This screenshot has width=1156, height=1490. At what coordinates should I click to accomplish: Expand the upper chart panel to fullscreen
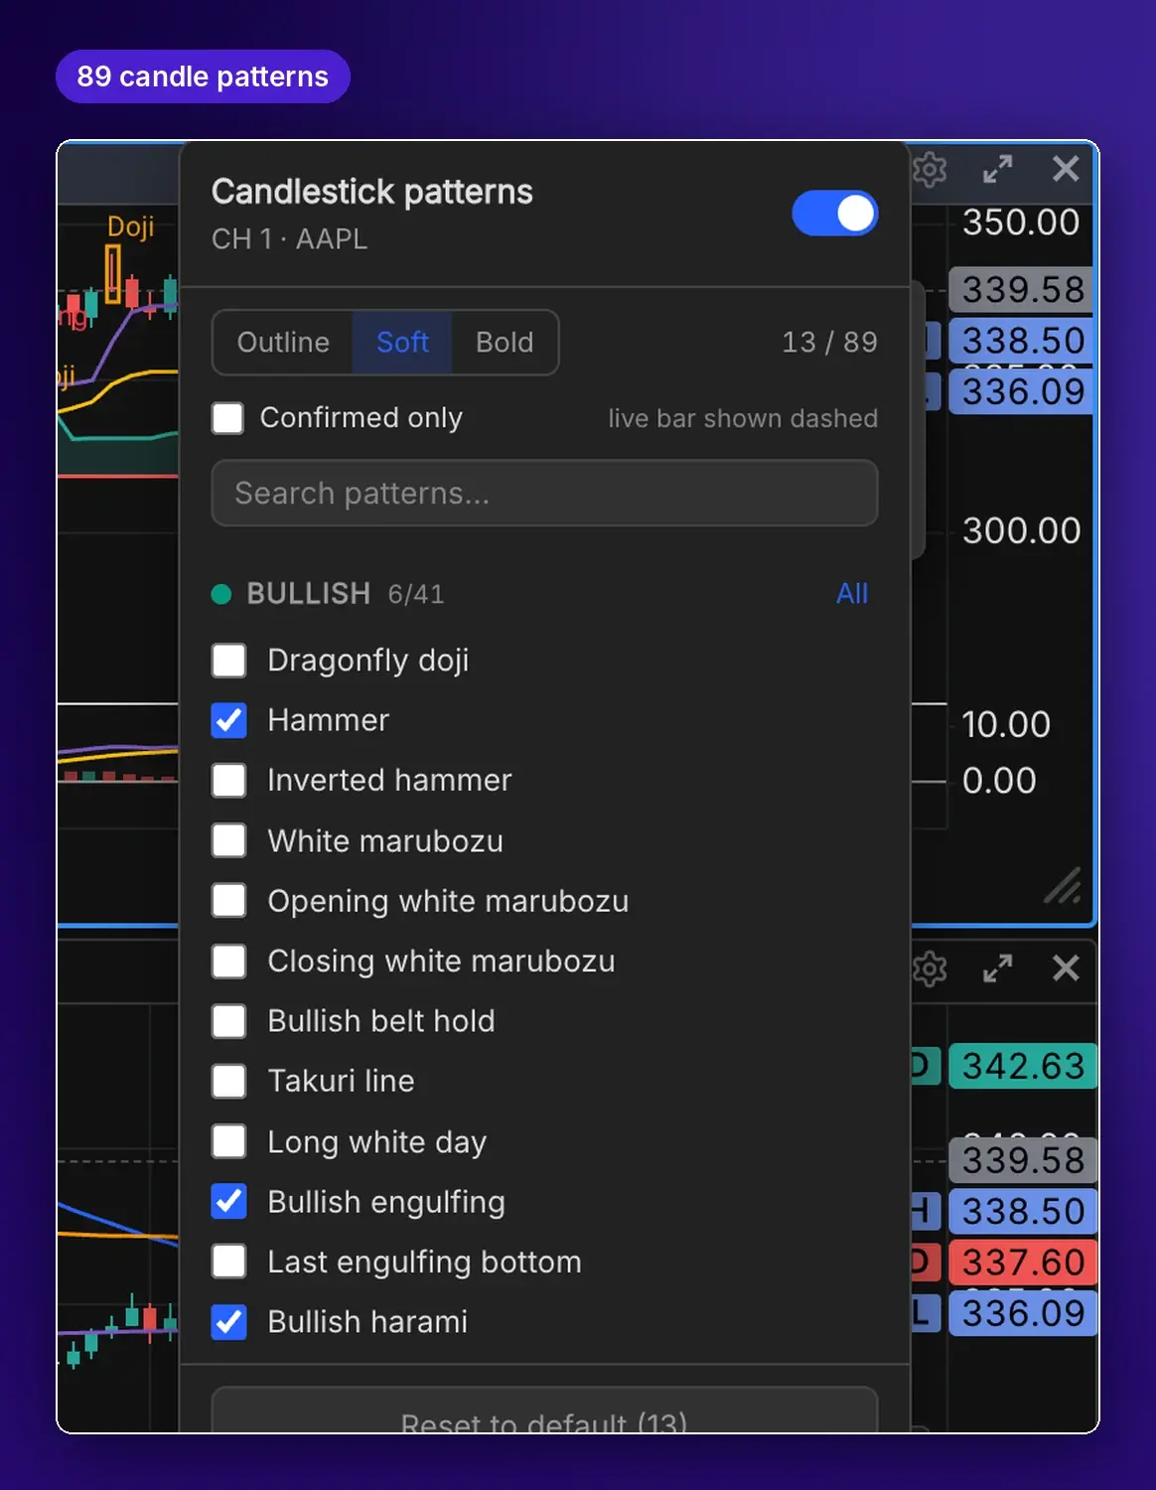click(x=997, y=170)
